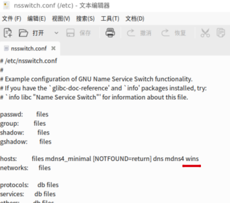
Task: Click the copy icon after scissors
Action: [x=221, y=33]
